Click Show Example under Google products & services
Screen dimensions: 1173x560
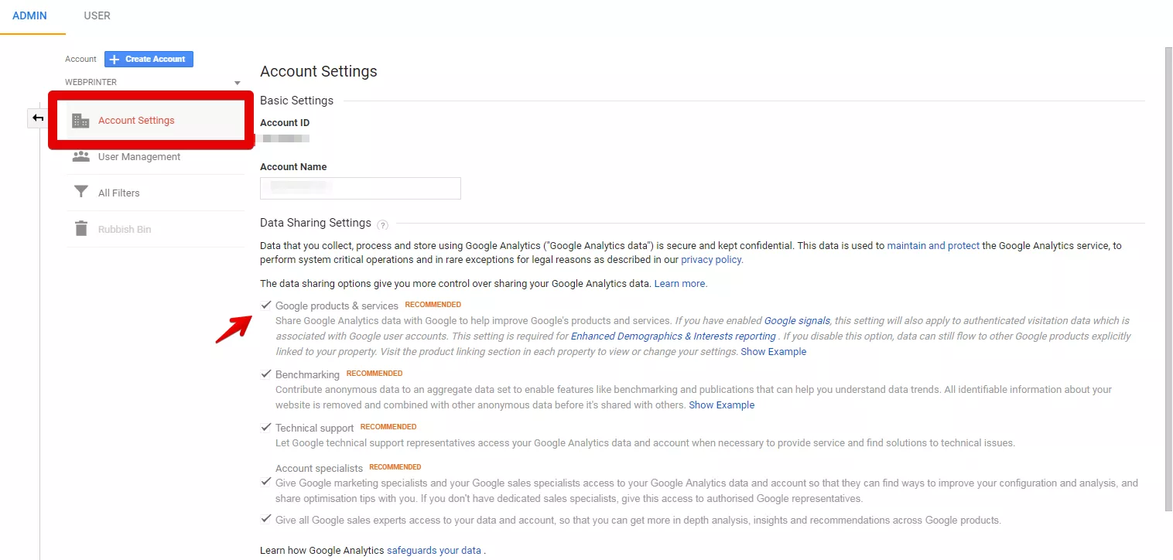pyautogui.click(x=774, y=352)
